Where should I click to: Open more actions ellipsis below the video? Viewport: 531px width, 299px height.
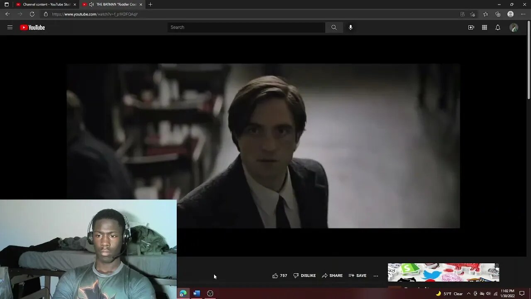(x=376, y=276)
